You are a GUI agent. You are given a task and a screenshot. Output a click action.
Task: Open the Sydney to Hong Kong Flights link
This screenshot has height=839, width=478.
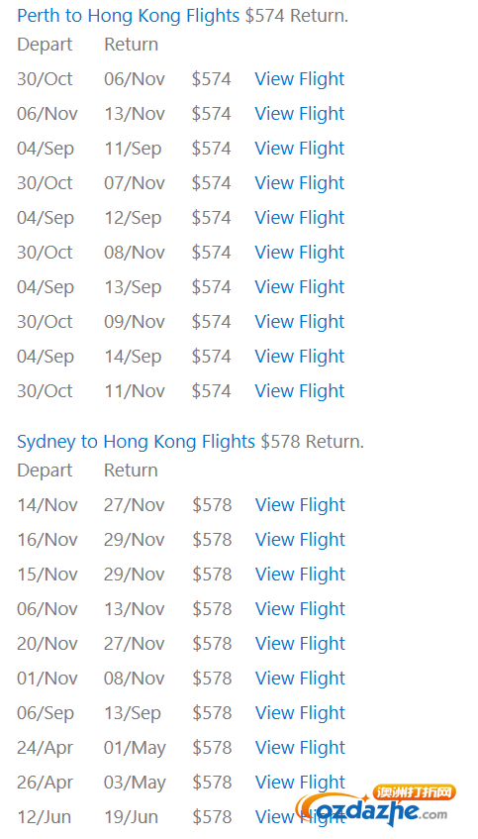point(137,442)
